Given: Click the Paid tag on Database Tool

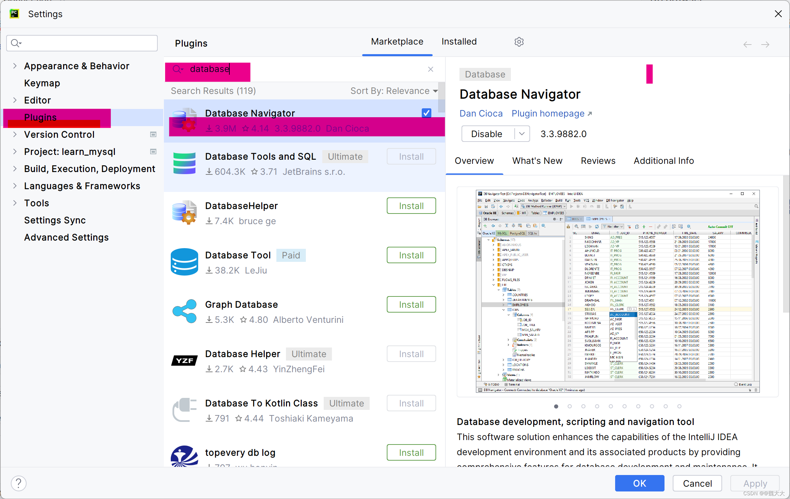Looking at the screenshot, I should (x=291, y=255).
